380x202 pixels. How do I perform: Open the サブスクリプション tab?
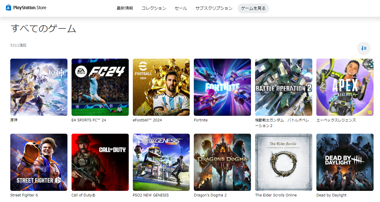coord(214,8)
